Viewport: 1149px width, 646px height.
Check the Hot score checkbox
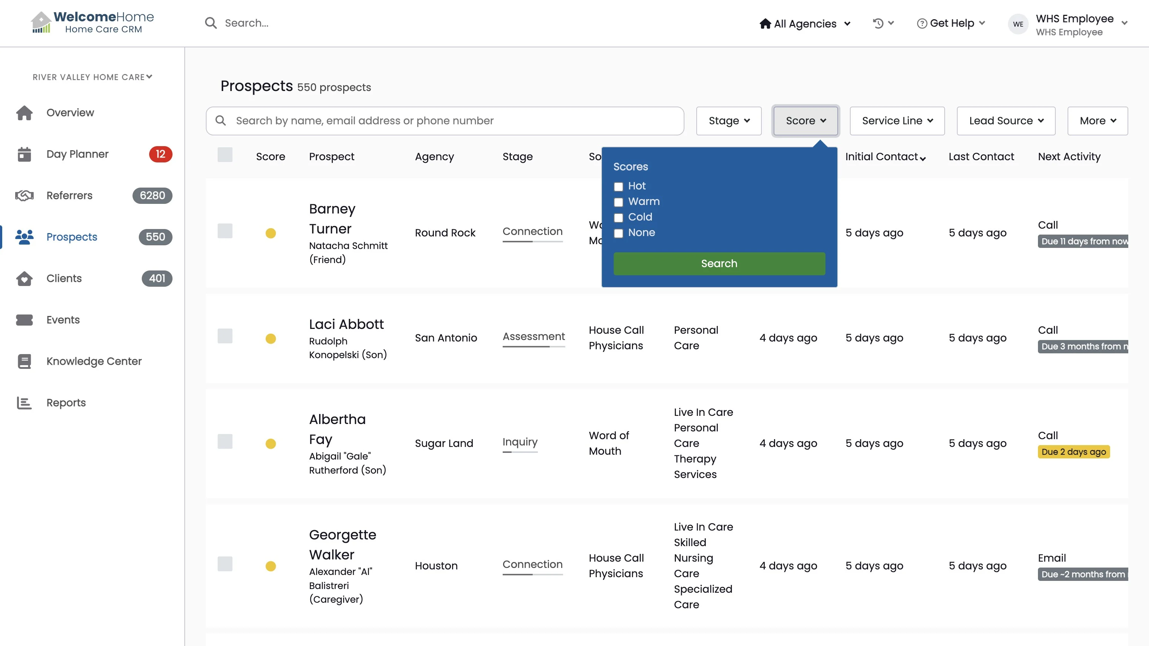618,187
